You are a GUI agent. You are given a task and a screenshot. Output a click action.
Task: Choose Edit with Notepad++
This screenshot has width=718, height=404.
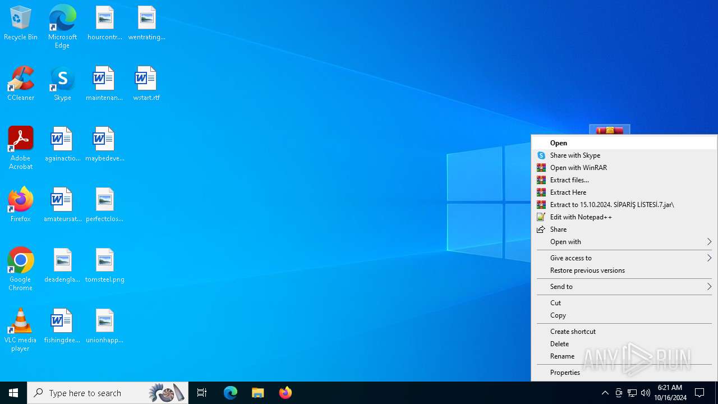pos(624,217)
